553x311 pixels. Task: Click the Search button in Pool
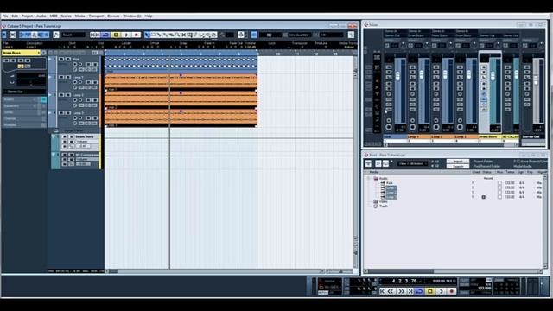pos(458,167)
